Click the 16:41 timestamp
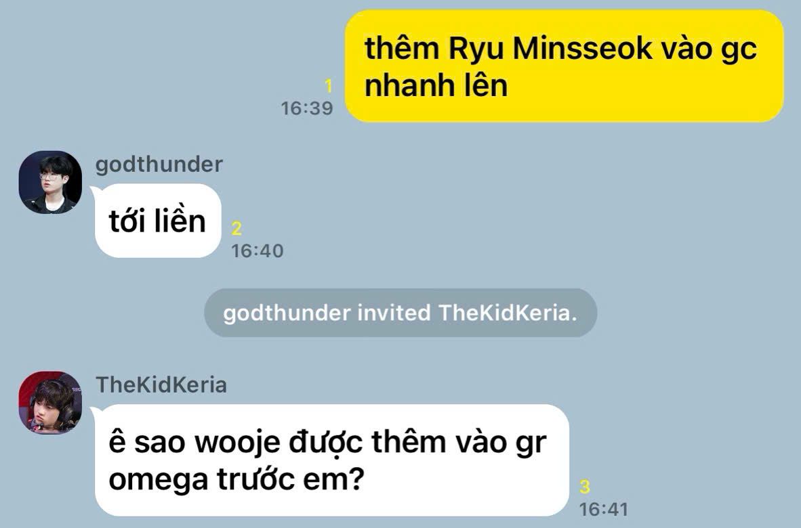801x528 pixels. click(603, 509)
